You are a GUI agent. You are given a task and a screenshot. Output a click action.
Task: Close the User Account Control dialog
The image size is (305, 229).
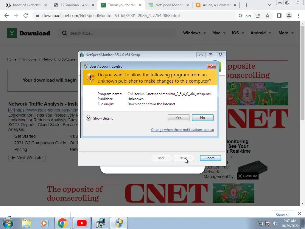pyautogui.click(x=211, y=66)
